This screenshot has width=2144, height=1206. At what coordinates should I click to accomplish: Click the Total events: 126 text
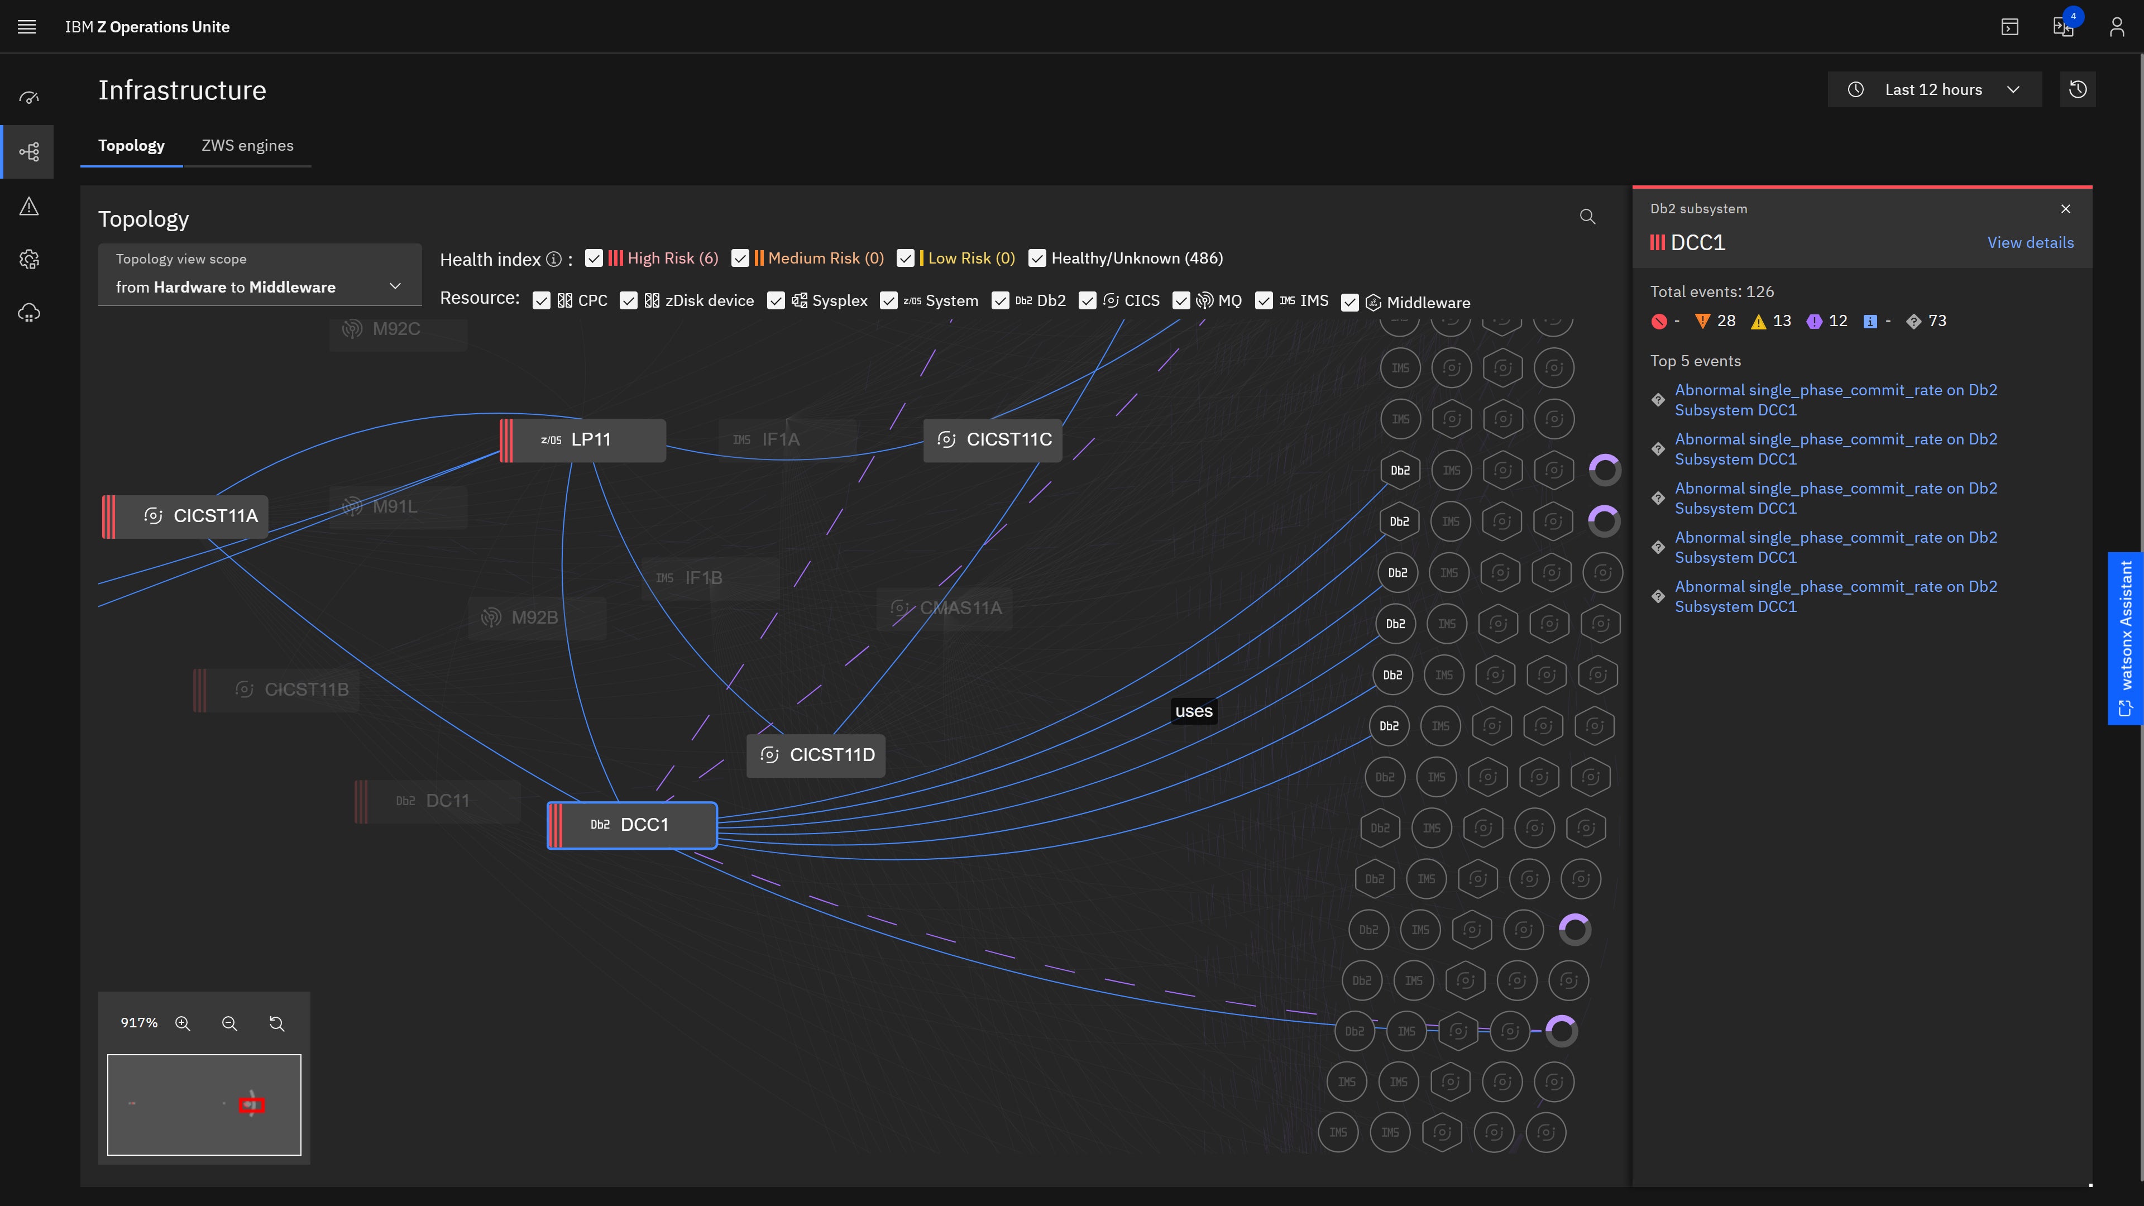1712,291
